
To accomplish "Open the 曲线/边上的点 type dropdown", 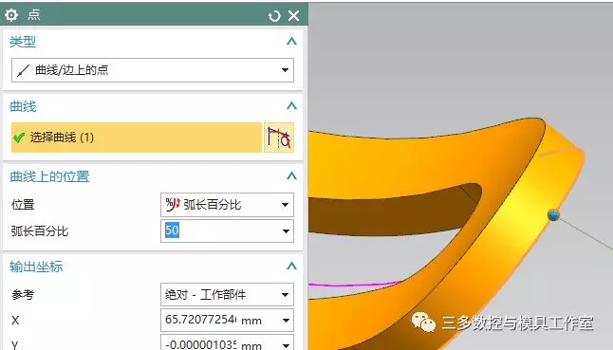I will (153, 70).
